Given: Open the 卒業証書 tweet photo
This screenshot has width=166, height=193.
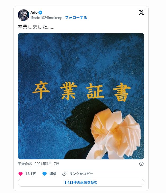Looking at the screenshot, I should coord(81,96).
